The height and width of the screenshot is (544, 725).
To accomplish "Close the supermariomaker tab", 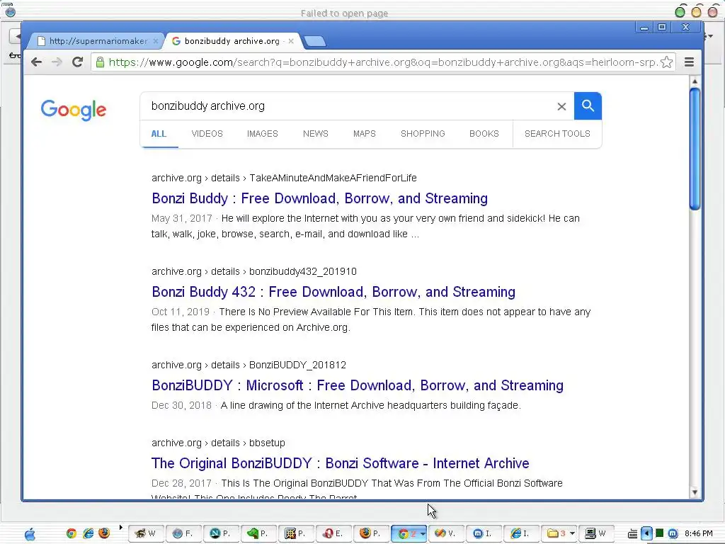I will 155,41.
